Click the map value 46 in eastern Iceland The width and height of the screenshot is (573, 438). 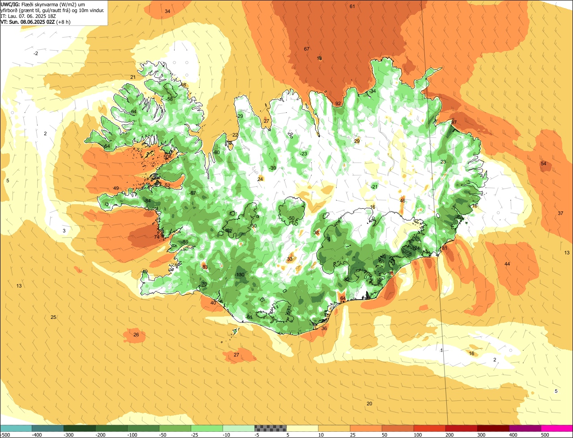click(x=402, y=201)
